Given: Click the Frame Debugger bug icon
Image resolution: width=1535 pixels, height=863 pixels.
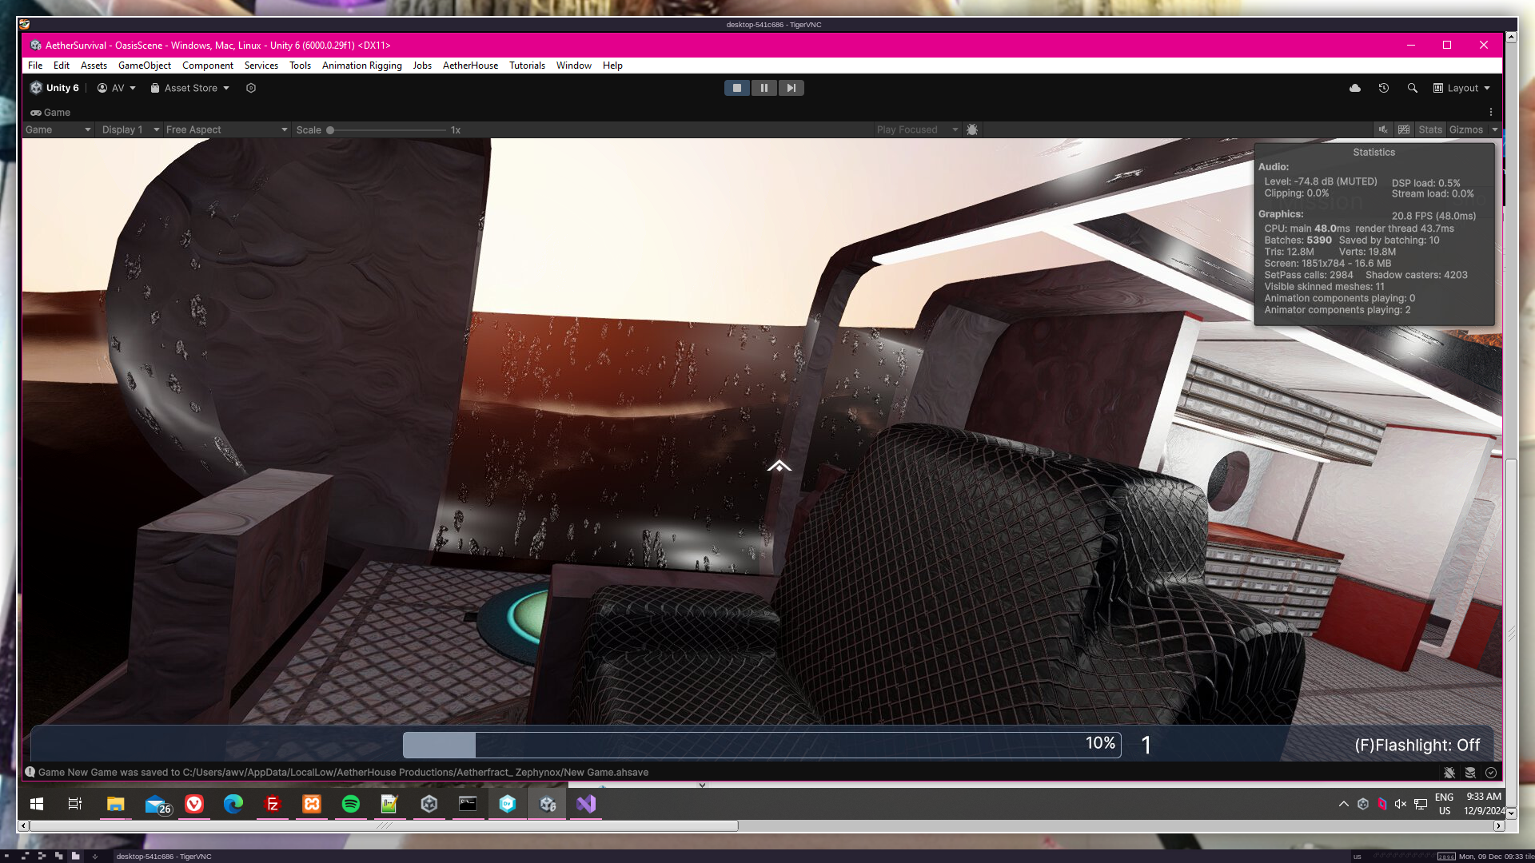Looking at the screenshot, I should (972, 129).
